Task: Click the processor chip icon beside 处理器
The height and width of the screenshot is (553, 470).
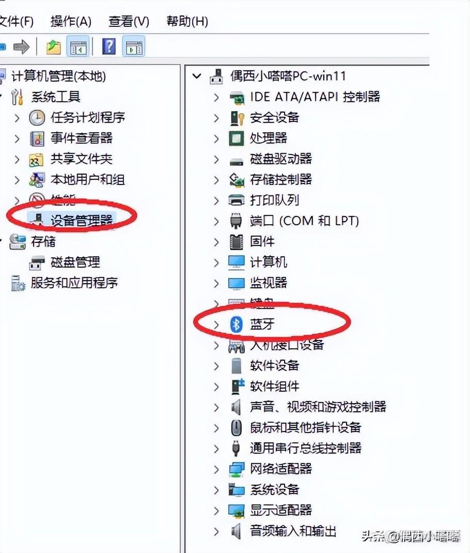Action: [236, 139]
